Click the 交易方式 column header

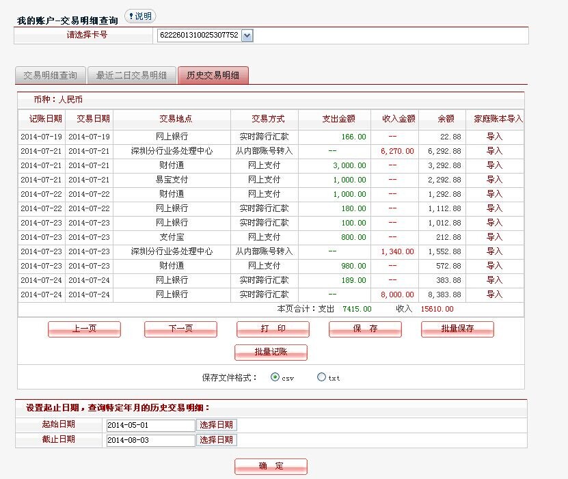(268, 119)
